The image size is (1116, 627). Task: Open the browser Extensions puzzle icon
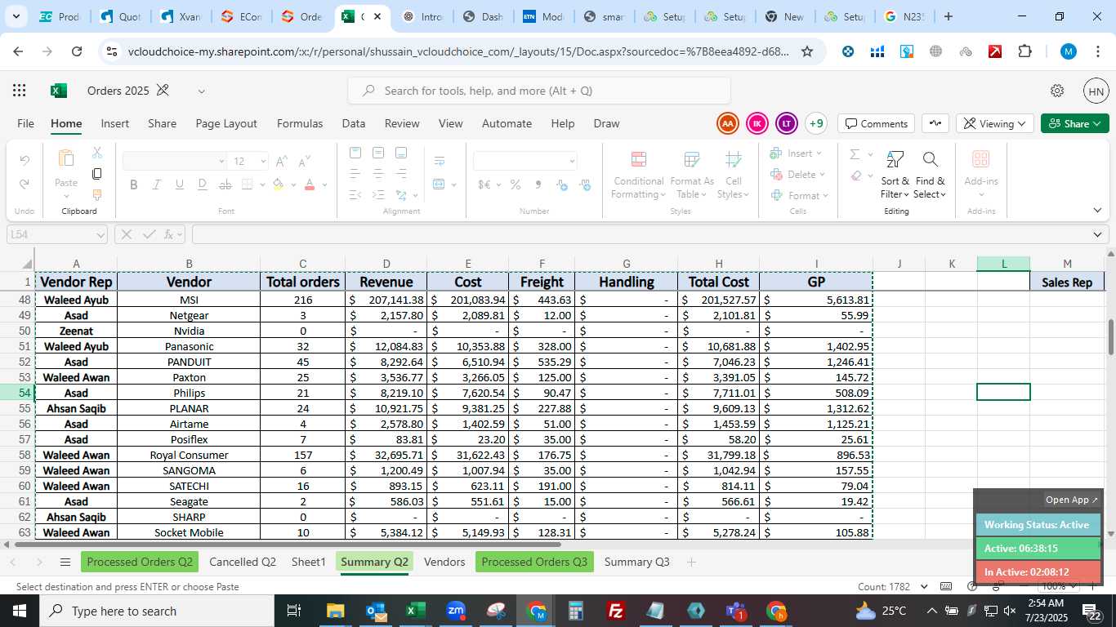coord(1024,51)
